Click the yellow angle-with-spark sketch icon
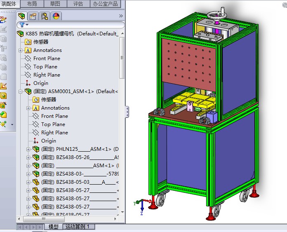The image size is (287, 232). coord(3,86)
